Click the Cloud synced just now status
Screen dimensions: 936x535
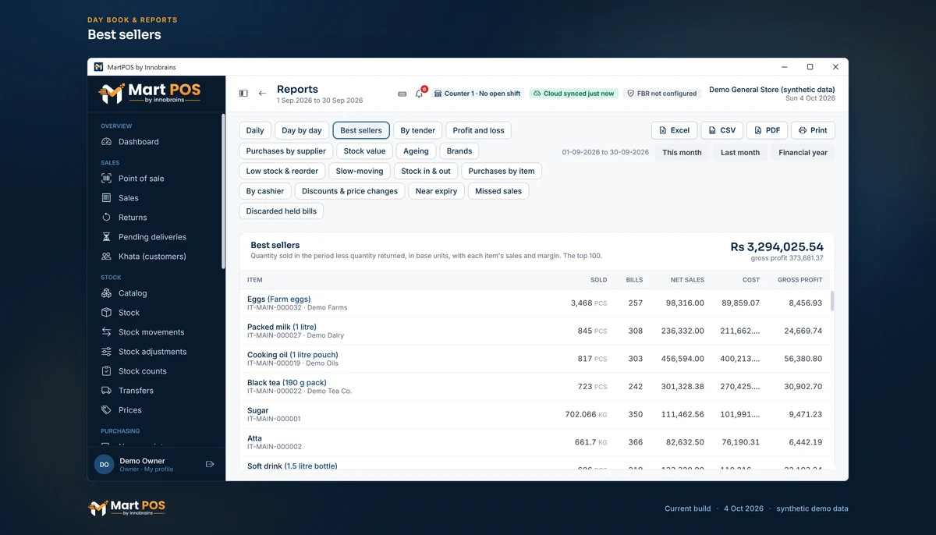[x=573, y=94]
